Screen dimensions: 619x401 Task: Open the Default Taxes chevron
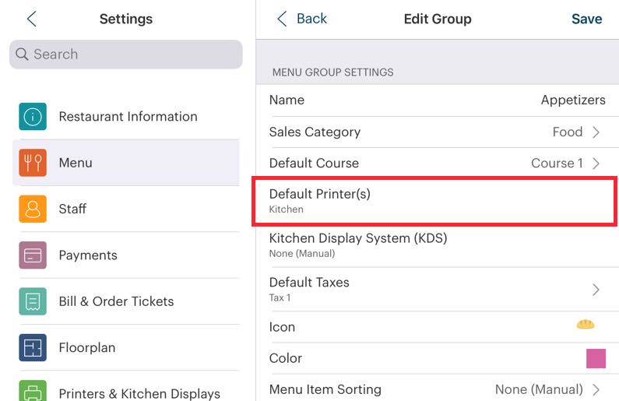[x=596, y=290]
